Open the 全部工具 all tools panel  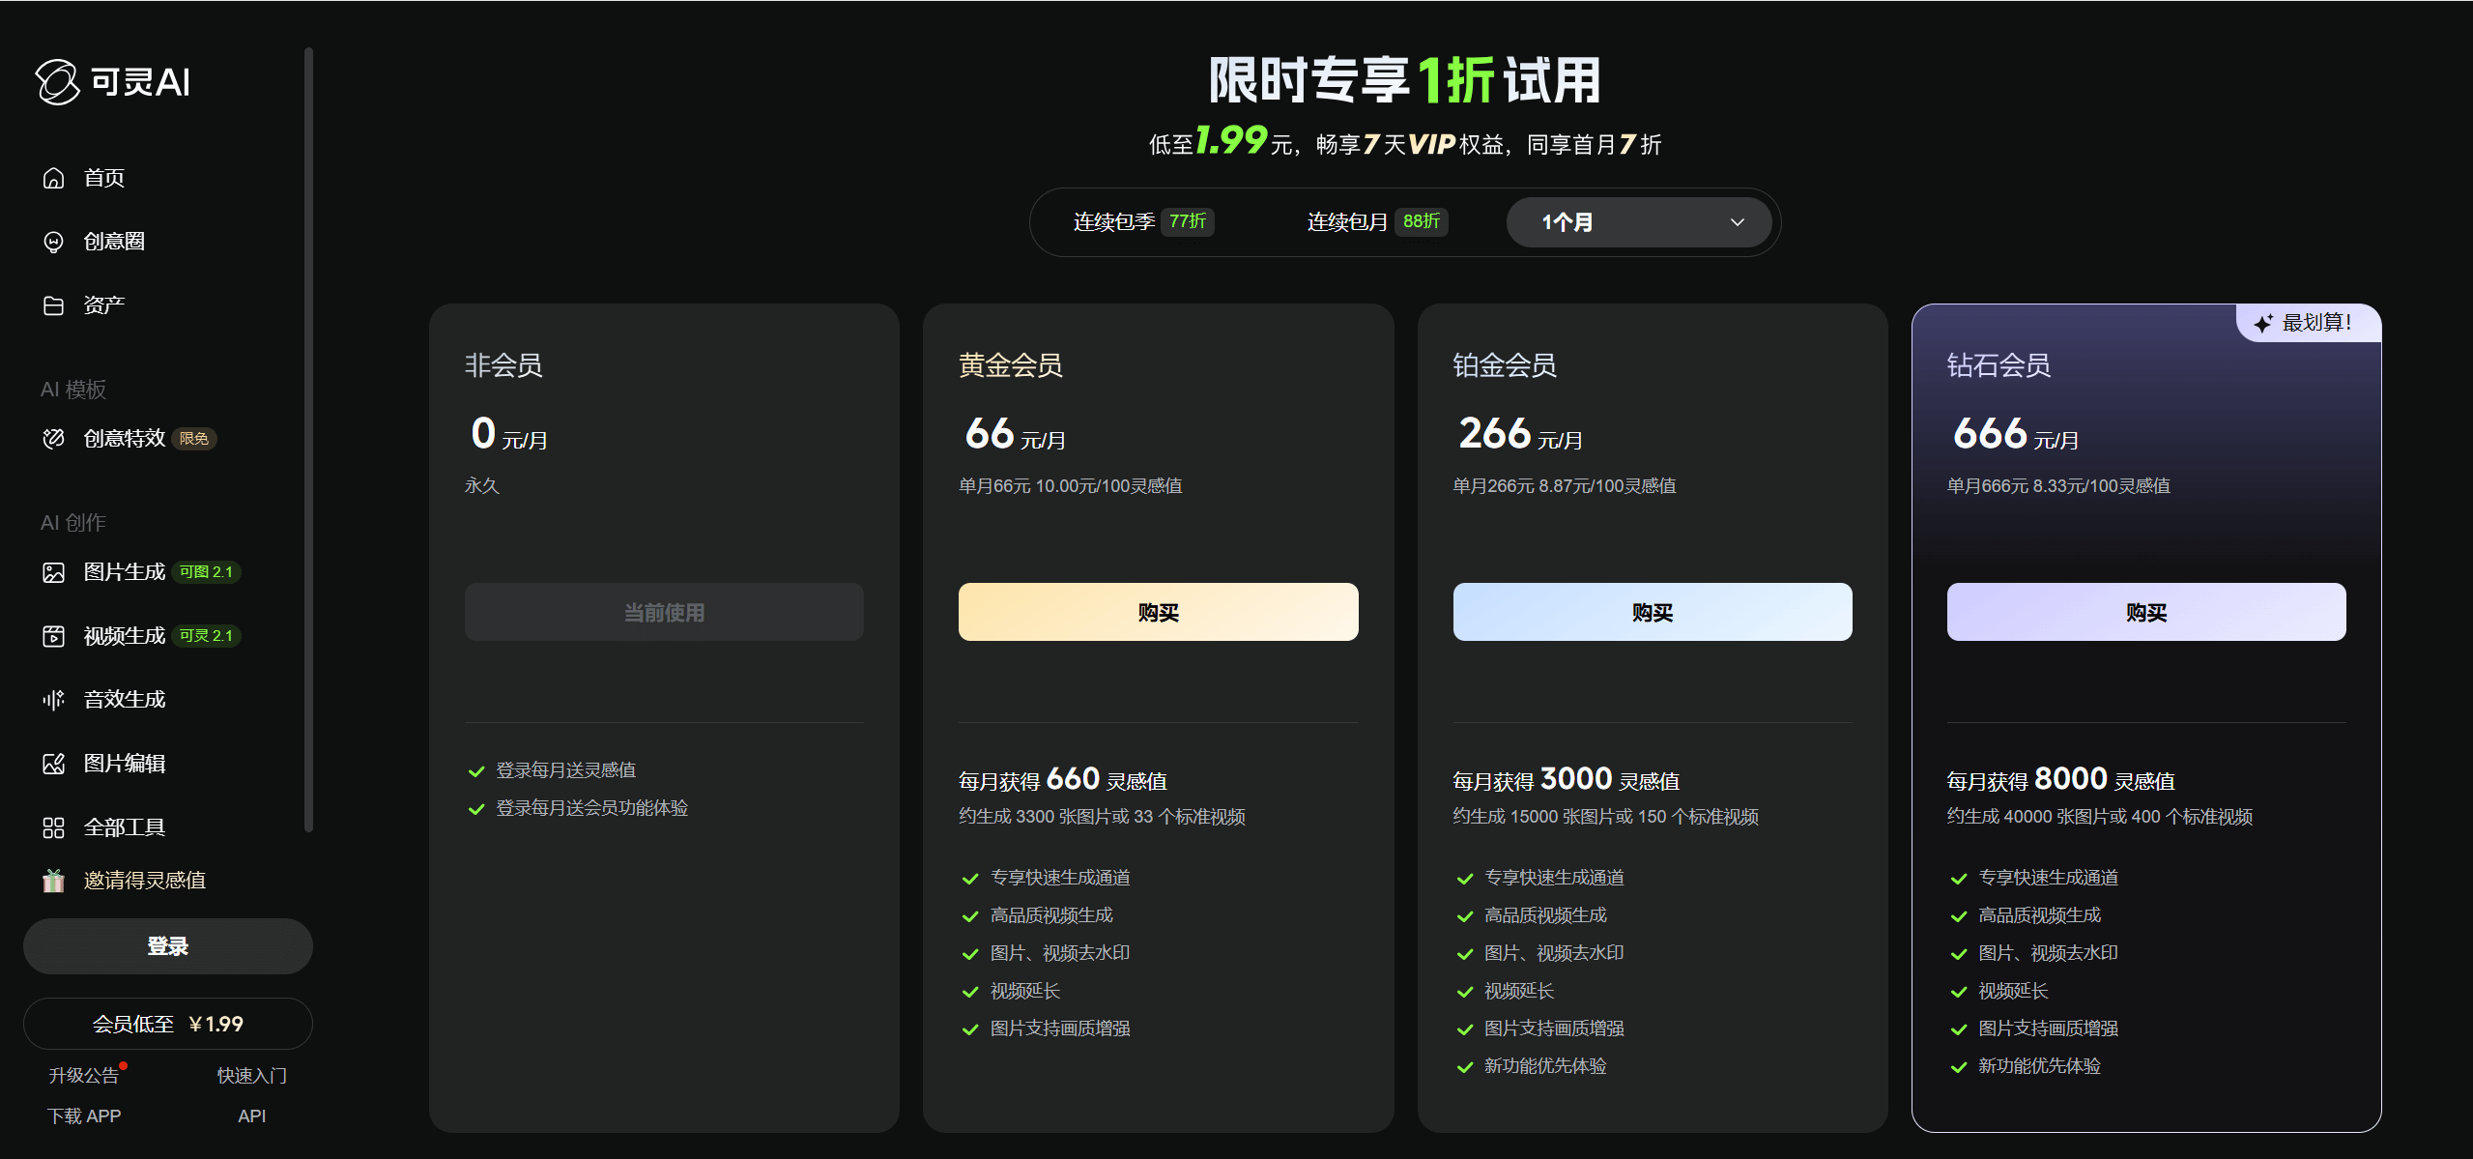[124, 826]
